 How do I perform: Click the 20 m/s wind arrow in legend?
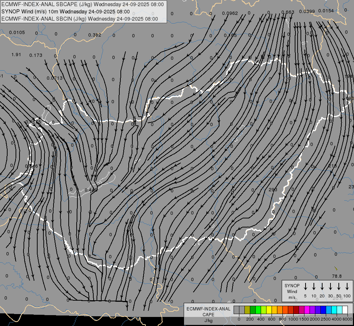[x=322, y=287]
